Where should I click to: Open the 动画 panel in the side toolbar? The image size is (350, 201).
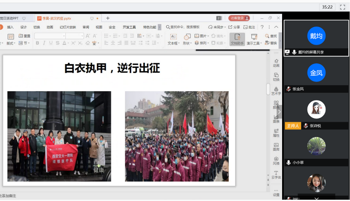coord(276,63)
